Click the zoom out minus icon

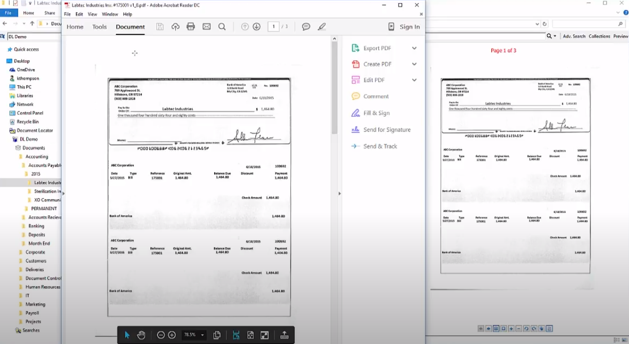(x=161, y=335)
